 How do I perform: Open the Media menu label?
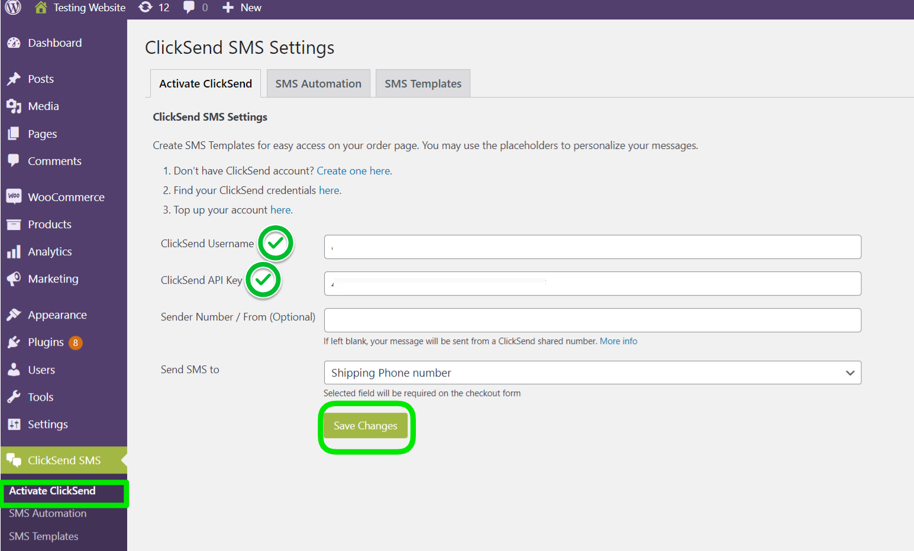[x=43, y=106]
